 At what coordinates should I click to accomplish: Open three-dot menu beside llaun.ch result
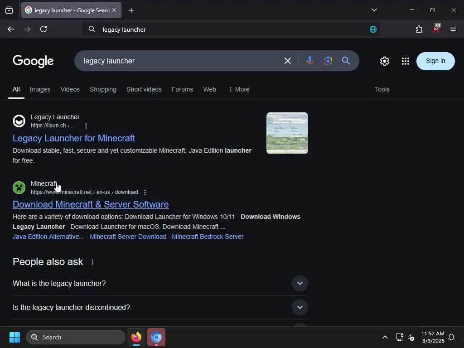coord(86,126)
